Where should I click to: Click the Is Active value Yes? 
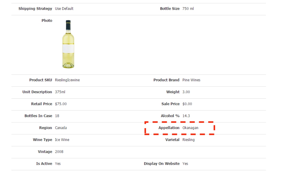point(58,164)
